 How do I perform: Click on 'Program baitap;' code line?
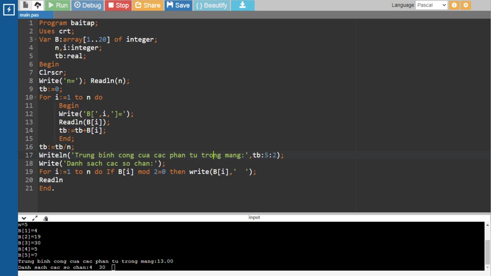click(x=68, y=23)
